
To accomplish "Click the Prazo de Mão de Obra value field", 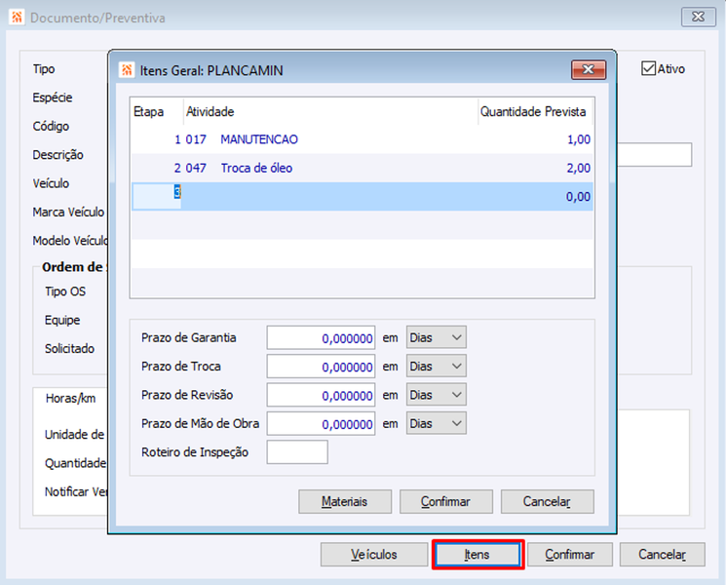I will pos(321,424).
